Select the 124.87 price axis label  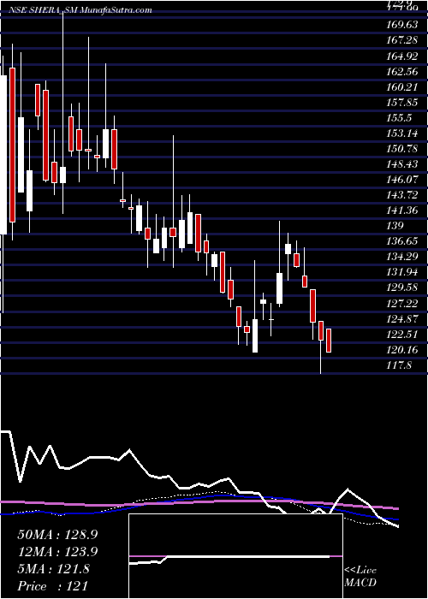402,318
